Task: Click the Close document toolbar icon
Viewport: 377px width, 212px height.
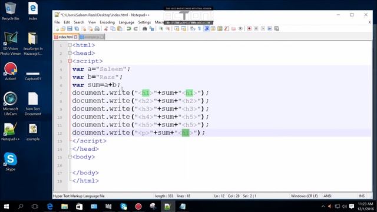Action: (x=84, y=29)
